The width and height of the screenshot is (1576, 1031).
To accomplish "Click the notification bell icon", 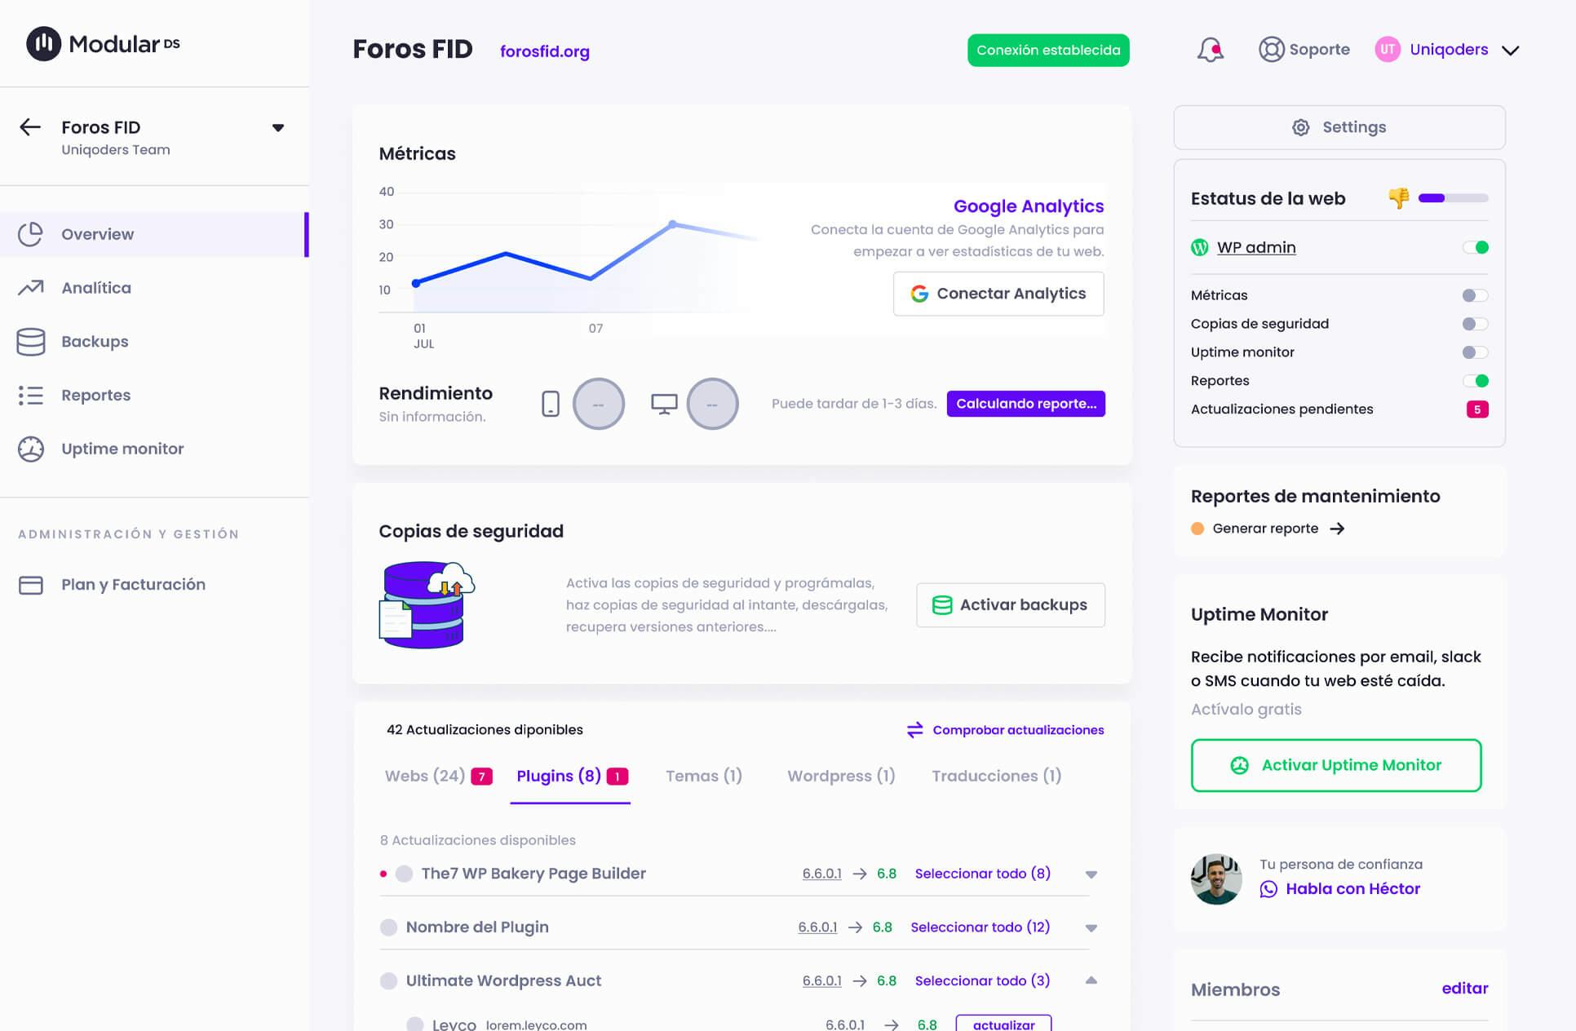I will coord(1210,50).
